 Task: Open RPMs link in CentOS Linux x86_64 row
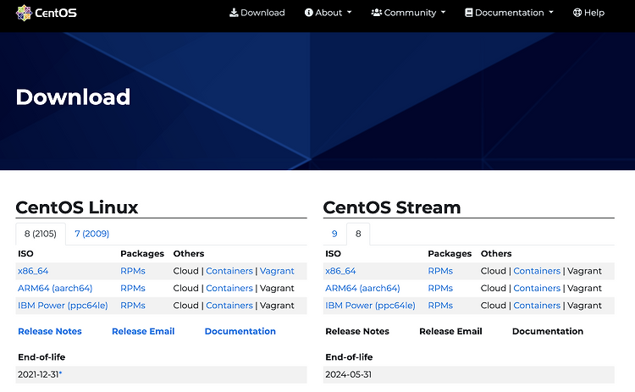point(133,271)
